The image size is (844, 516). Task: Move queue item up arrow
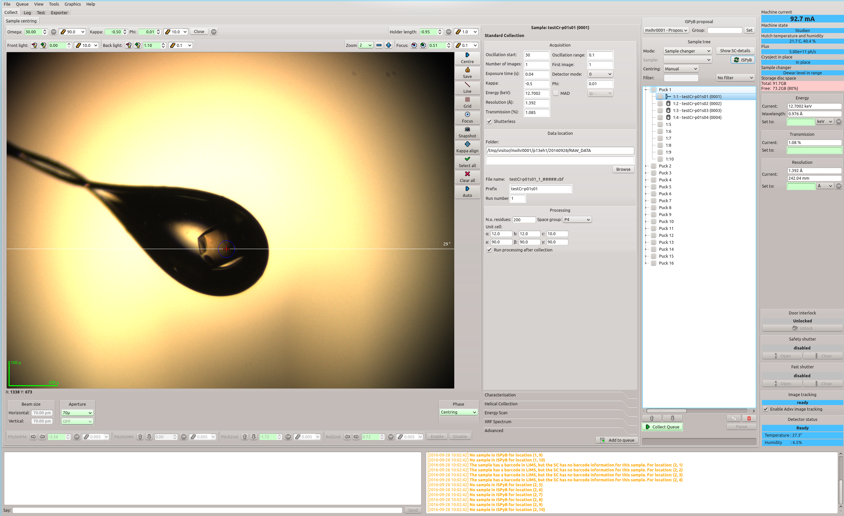(x=651, y=418)
